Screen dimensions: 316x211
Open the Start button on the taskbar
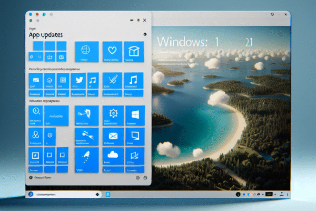[x=31, y=195]
